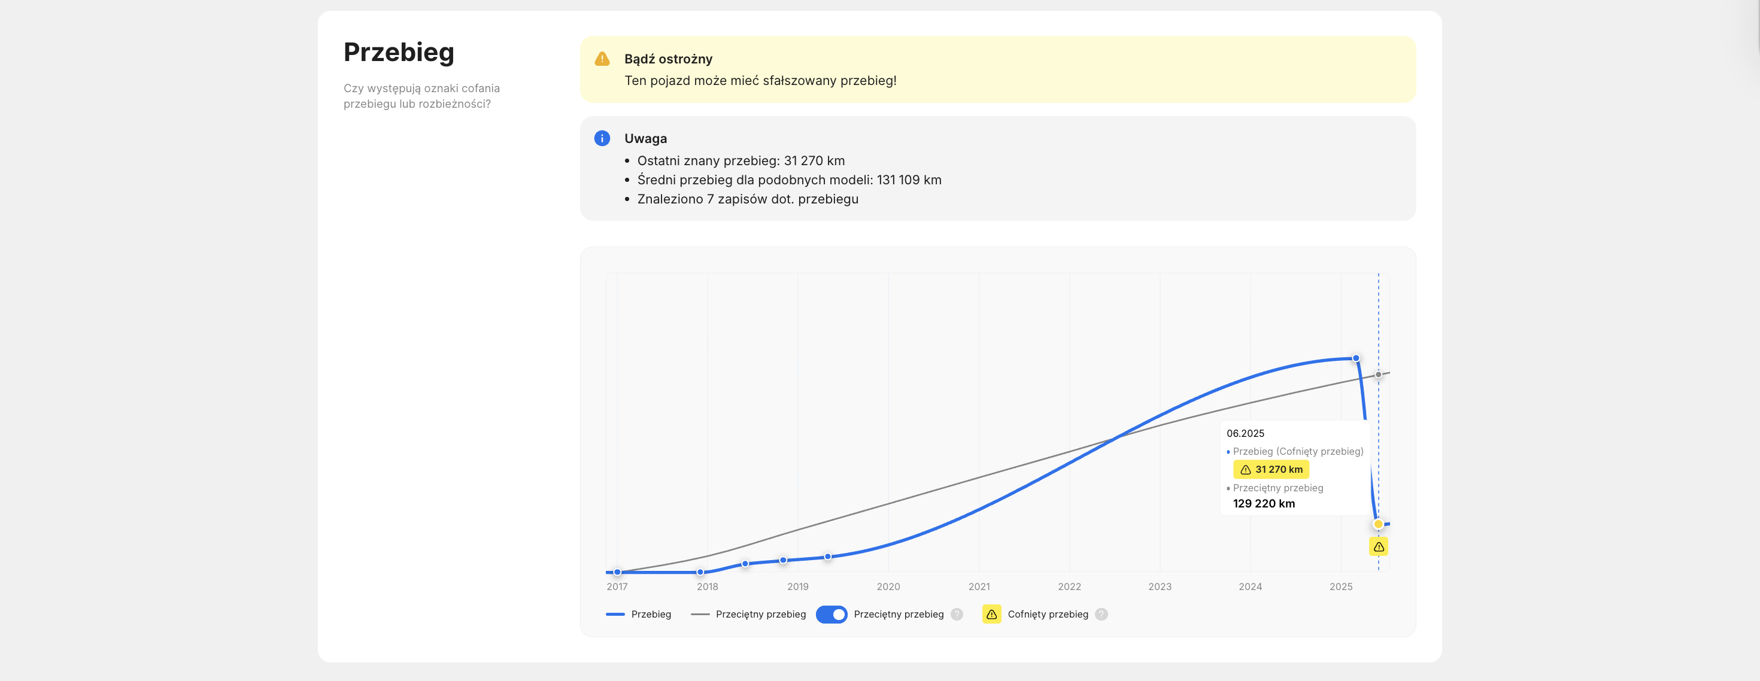Click the 2022 axis label
1760x681 pixels.
click(1069, 586)
